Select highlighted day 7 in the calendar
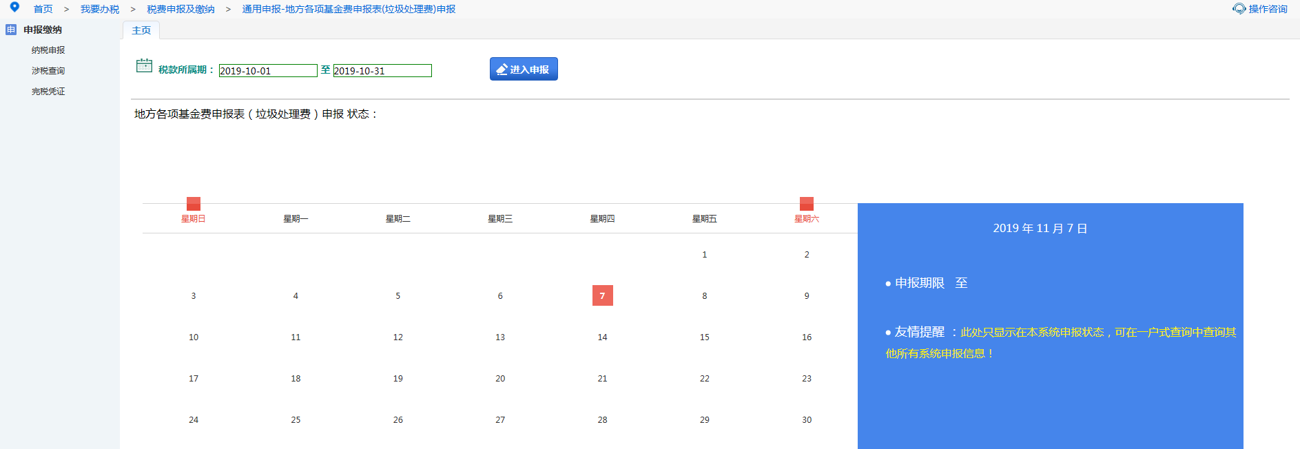The image size is (1300, 449). (603, 295)
